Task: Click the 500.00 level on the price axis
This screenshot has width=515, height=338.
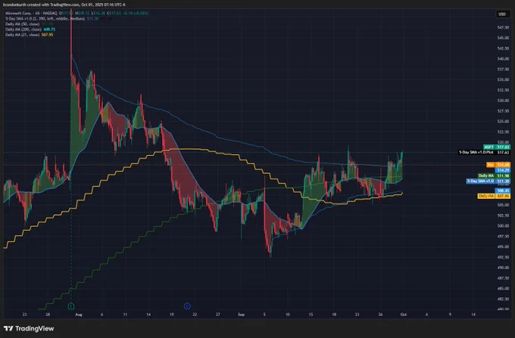Action: (x=503, y=225)
